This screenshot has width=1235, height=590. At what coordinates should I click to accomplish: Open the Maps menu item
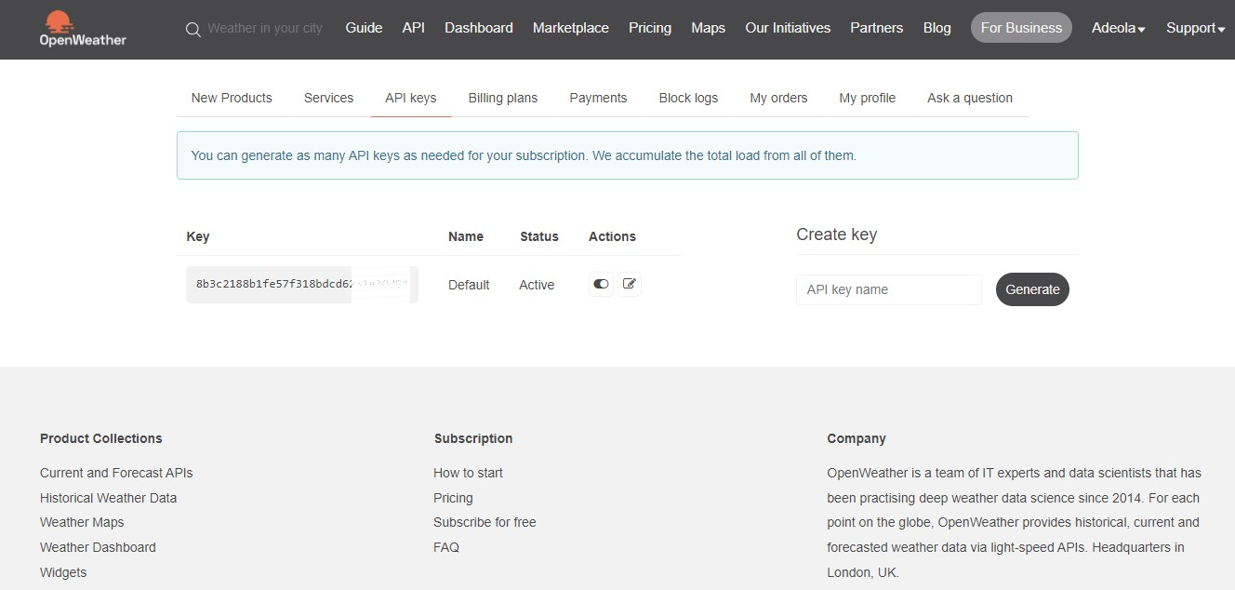coord(708,28)
